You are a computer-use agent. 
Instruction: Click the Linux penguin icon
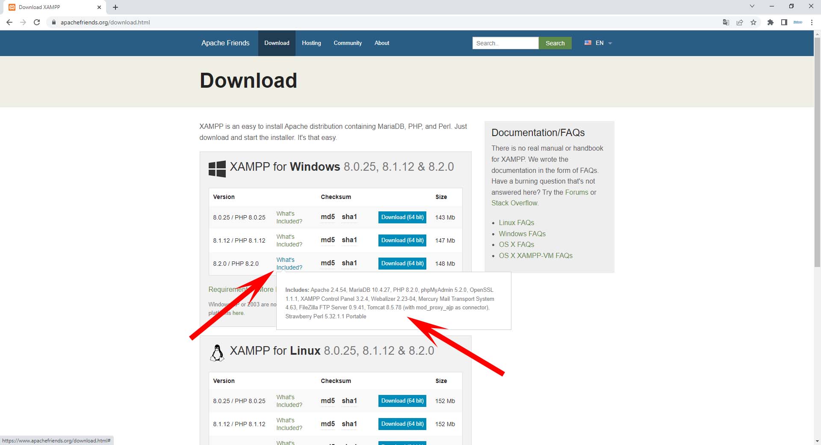click(x=217, y=353)
